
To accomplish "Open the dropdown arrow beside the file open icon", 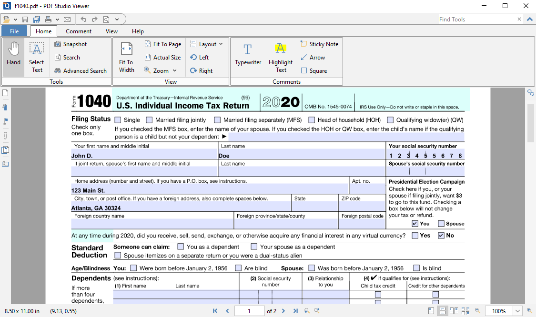I will (x=15, y=20).
